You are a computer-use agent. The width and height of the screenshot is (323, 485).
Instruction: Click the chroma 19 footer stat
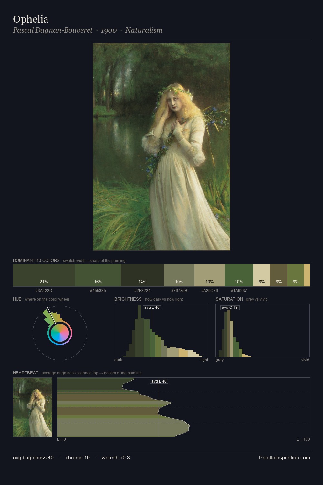78,458
